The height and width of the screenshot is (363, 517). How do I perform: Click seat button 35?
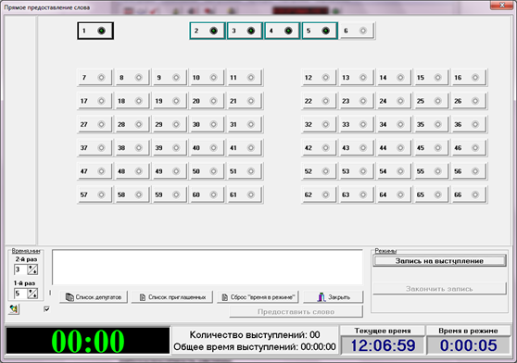pyautogui.click(x=431, y=124)
